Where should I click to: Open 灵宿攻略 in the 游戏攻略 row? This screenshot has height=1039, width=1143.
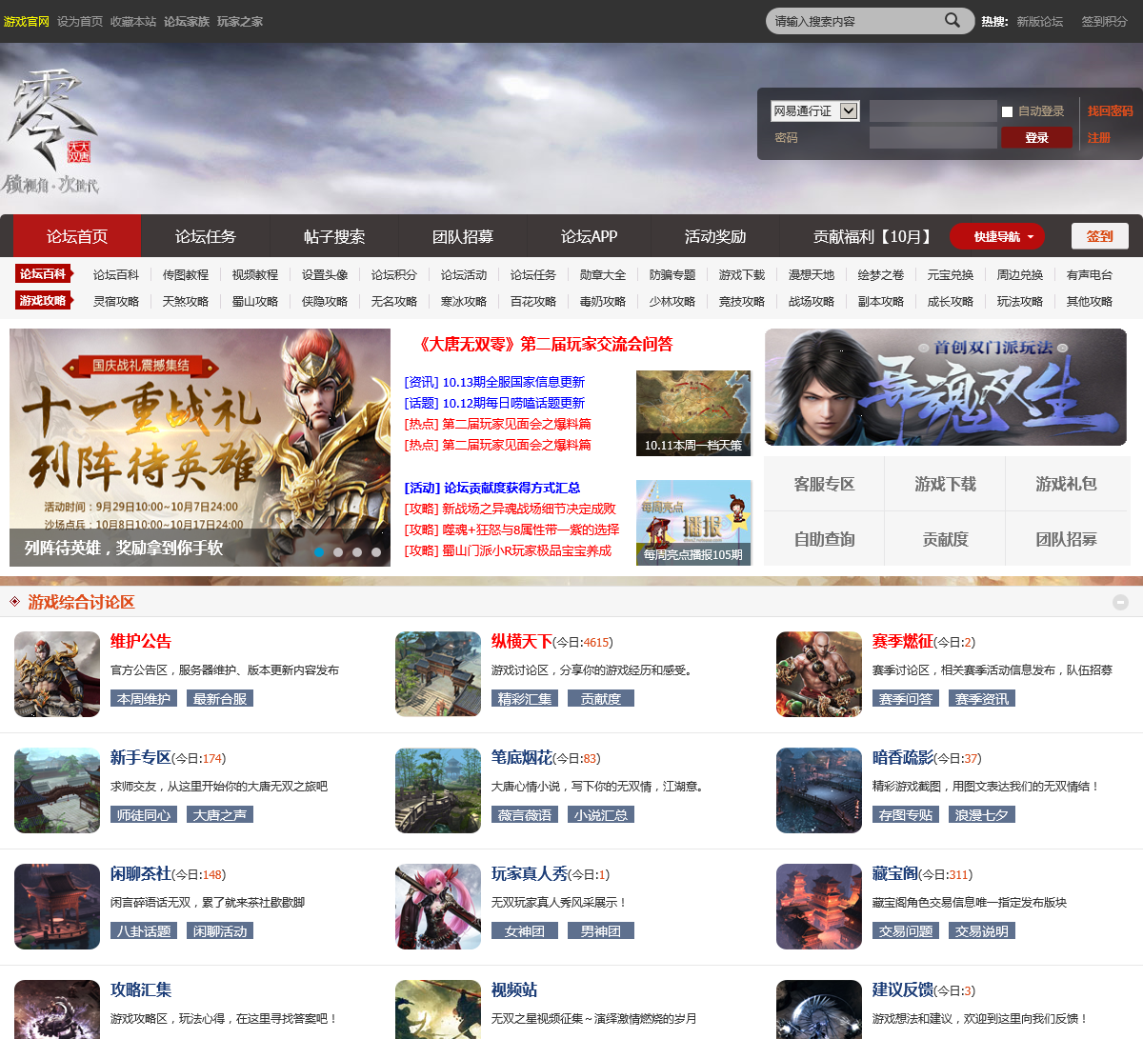coord(116,301)
